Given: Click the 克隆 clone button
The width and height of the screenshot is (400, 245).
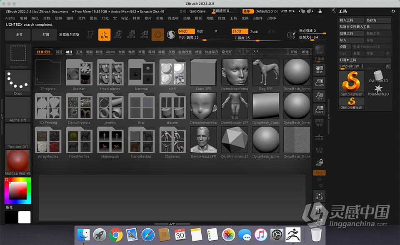Looking at the screenshot, I should pyautogui.click(x=345, y=47).
